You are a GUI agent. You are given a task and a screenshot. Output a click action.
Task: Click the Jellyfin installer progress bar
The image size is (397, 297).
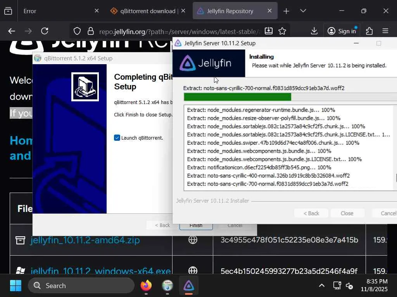(x=290, y=97)
